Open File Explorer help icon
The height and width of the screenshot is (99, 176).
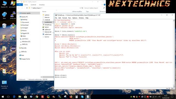point(105,5)
